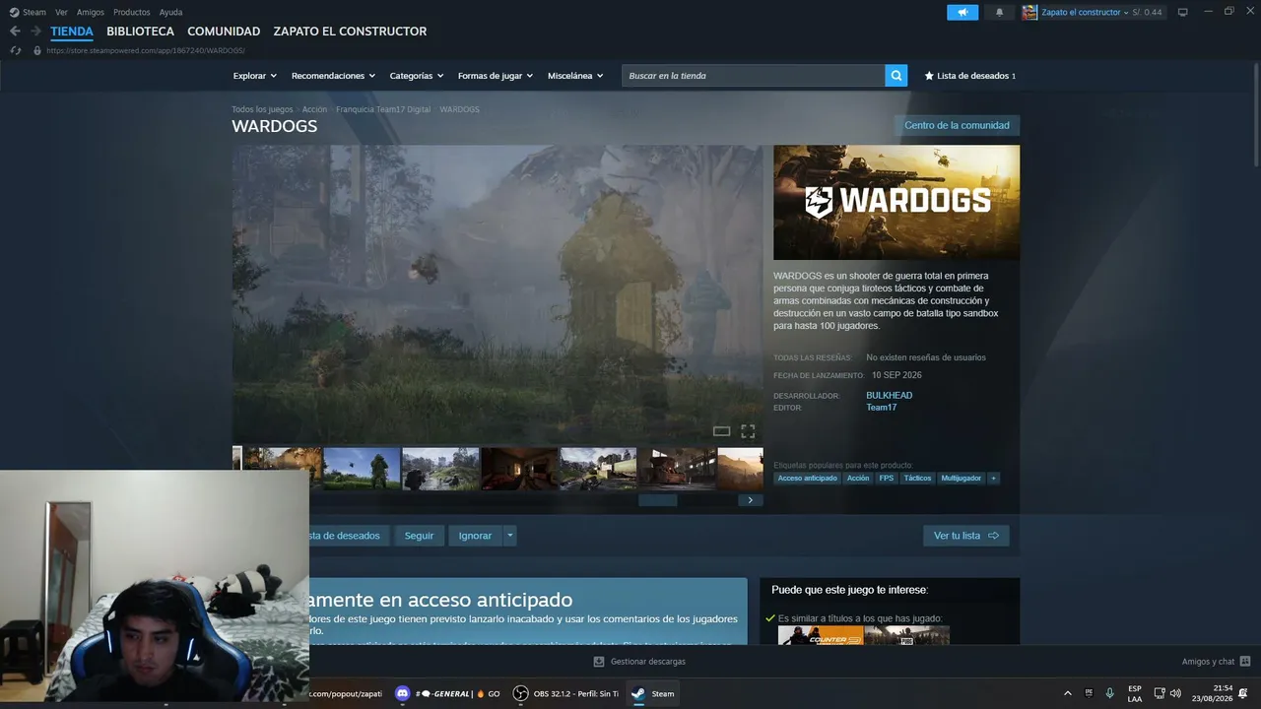Open the volume control in the tray

(x=1175, y=693)
